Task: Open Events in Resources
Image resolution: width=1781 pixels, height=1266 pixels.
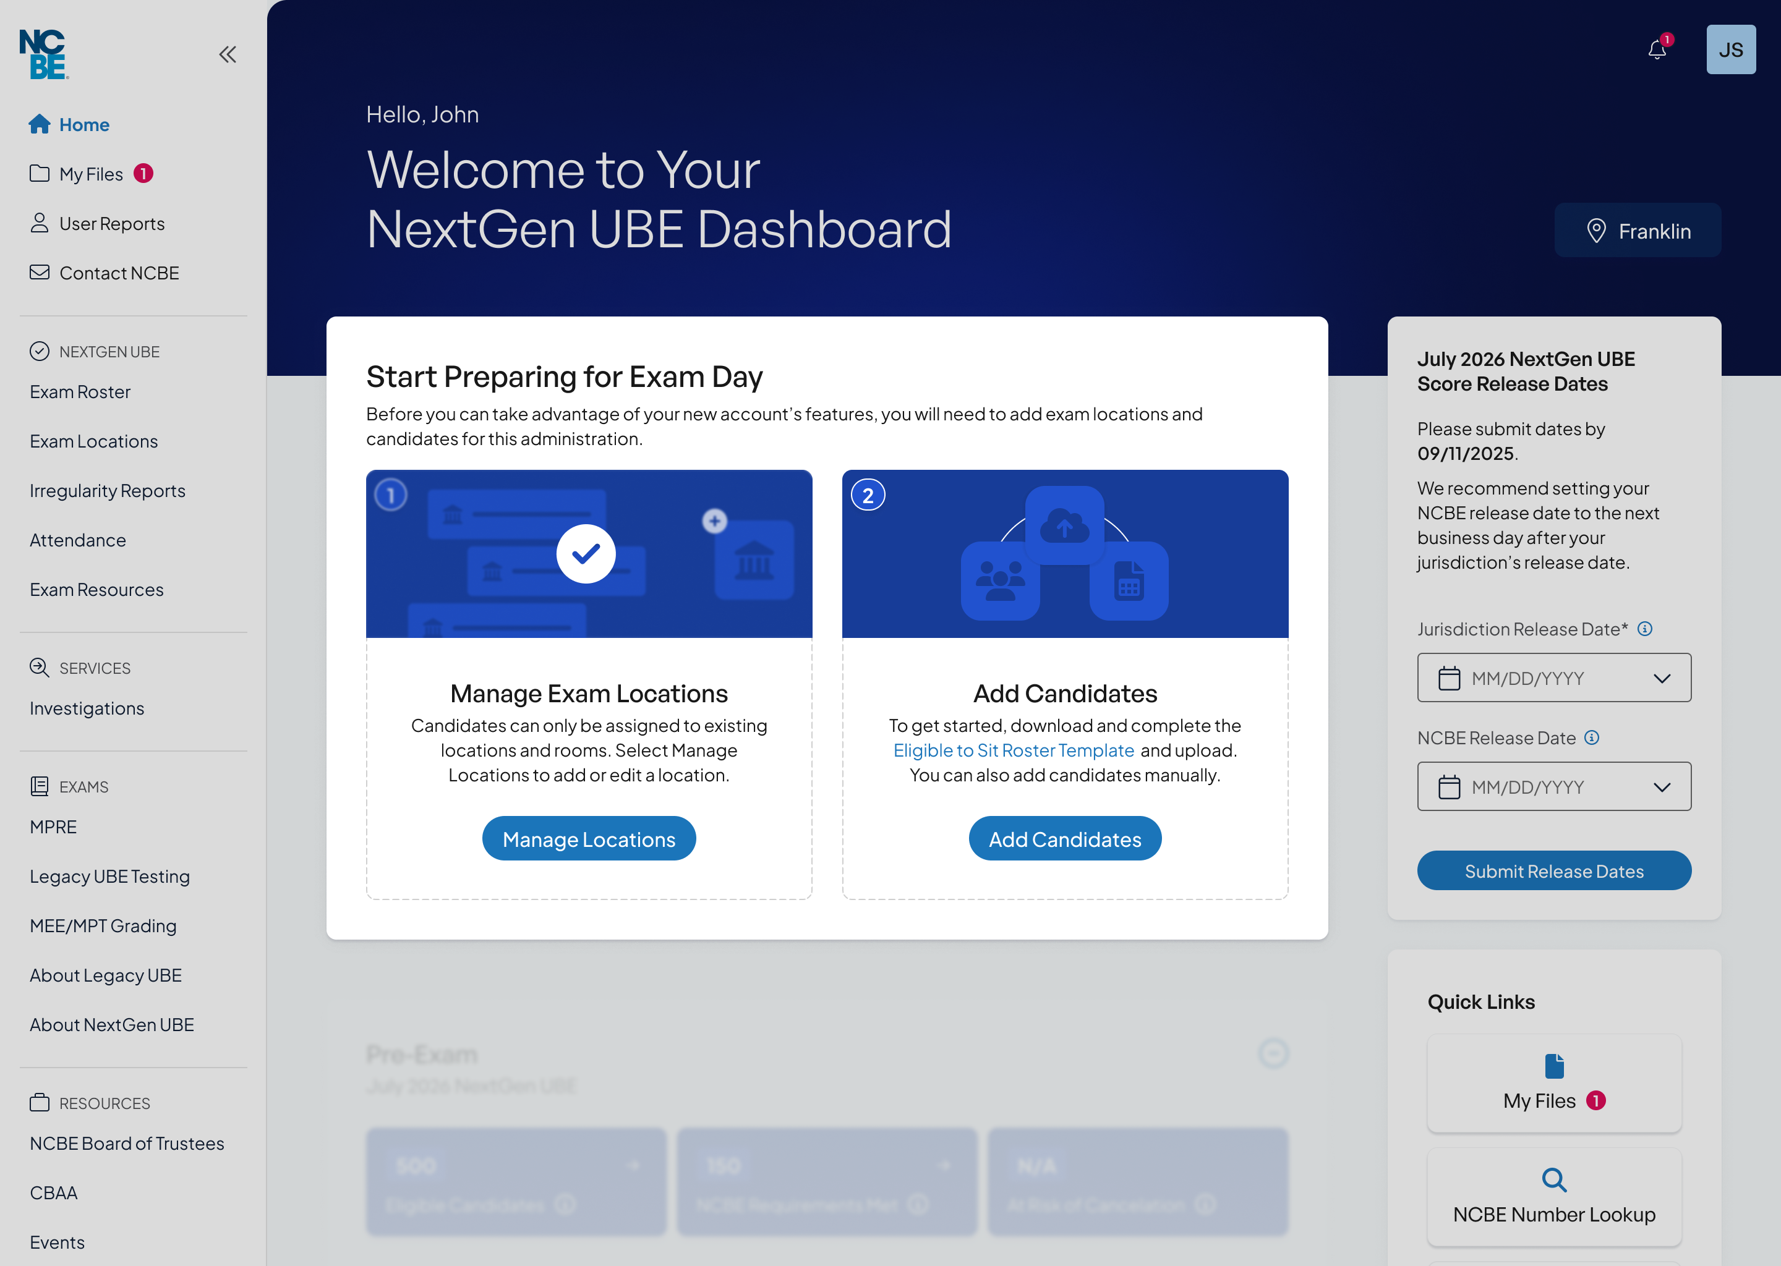Action: [x=57, y=1243]
